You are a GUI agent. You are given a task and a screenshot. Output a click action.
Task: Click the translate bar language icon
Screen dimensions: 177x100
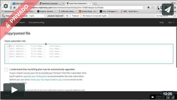pos(3,16)
